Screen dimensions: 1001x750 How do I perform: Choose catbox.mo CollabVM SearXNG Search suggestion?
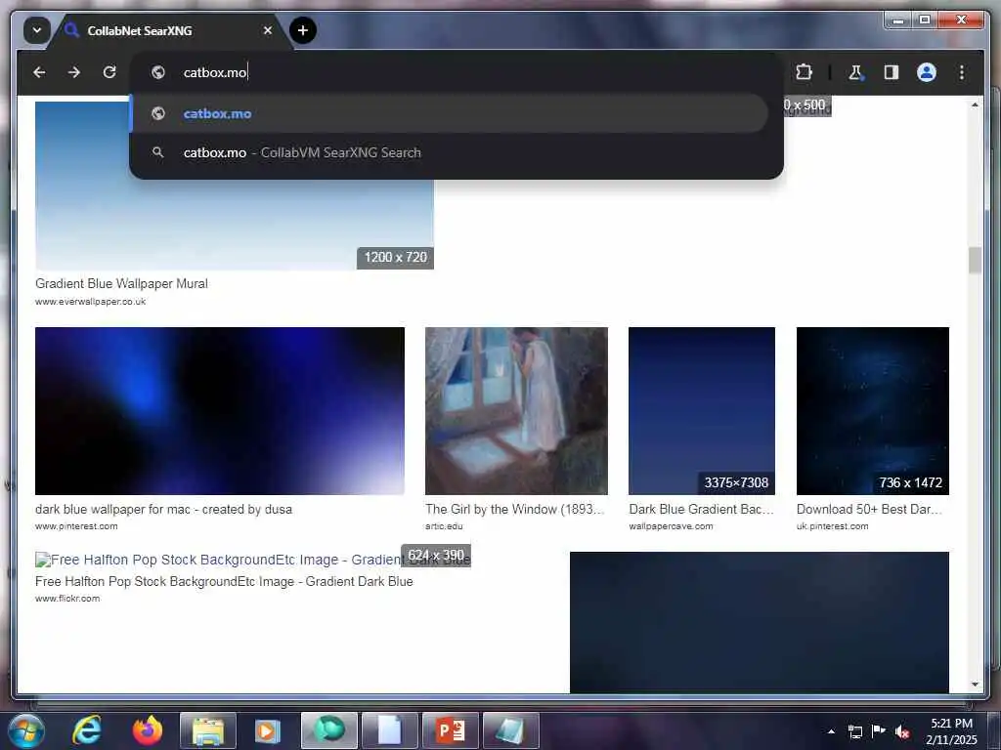pyautogui.click(x=450, y=152)
